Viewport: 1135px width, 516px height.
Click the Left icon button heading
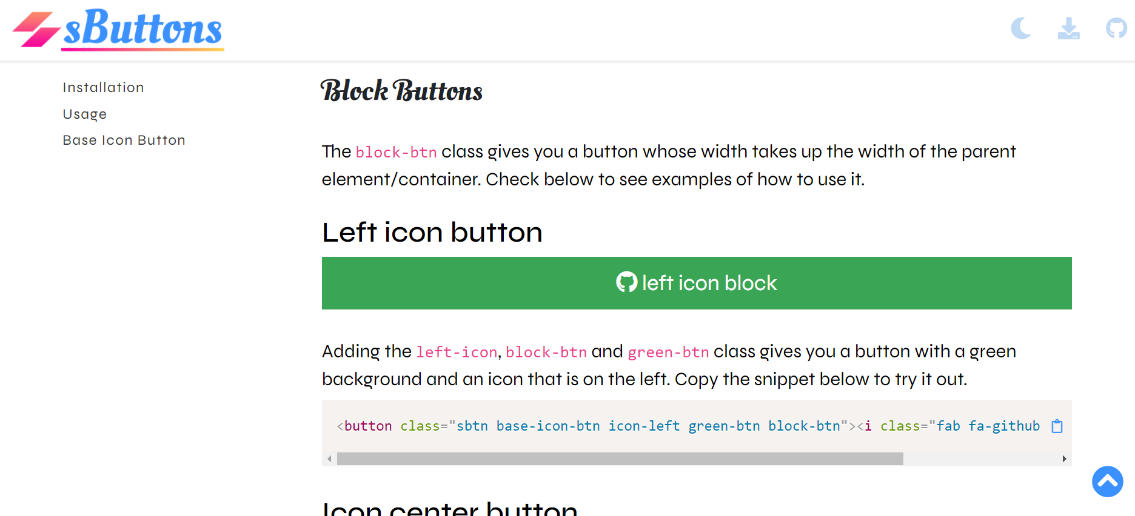point(432,232)
